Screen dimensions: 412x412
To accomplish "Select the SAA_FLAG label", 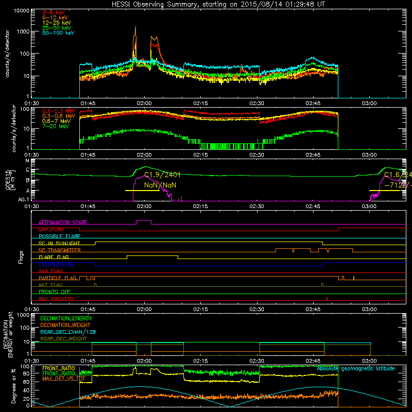I will pyautogui.click(x=50, y=271).
